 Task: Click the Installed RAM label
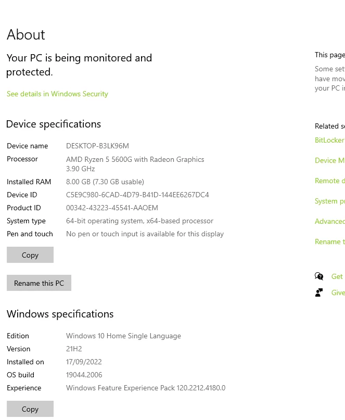click(x=29, y=182)
